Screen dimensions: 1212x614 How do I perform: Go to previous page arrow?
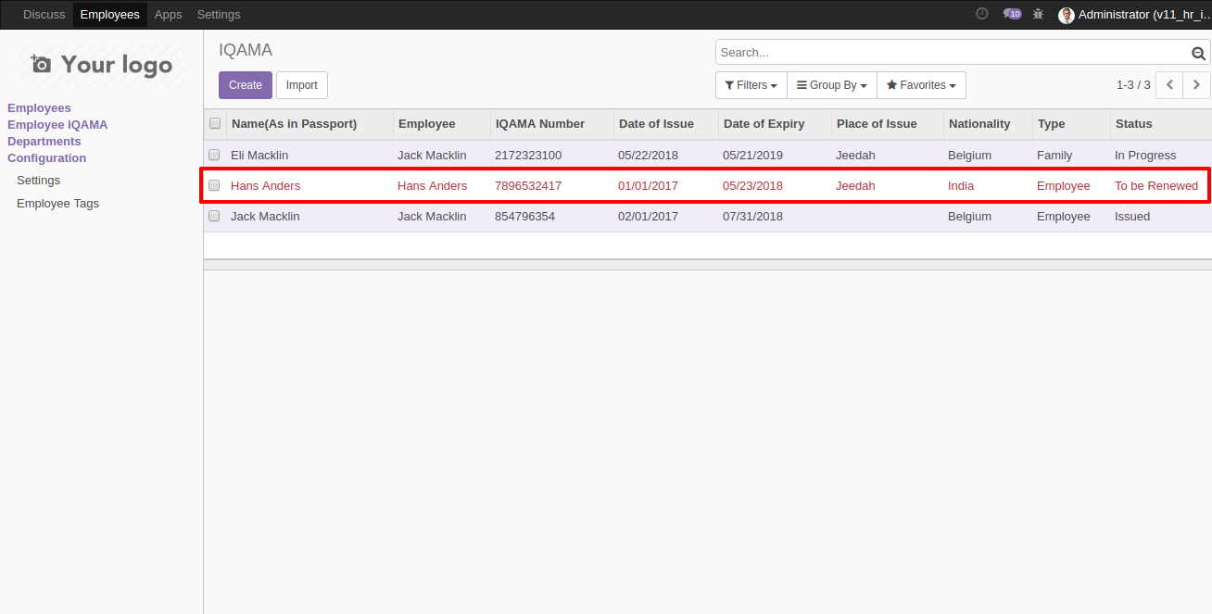tap(1169, 85)
